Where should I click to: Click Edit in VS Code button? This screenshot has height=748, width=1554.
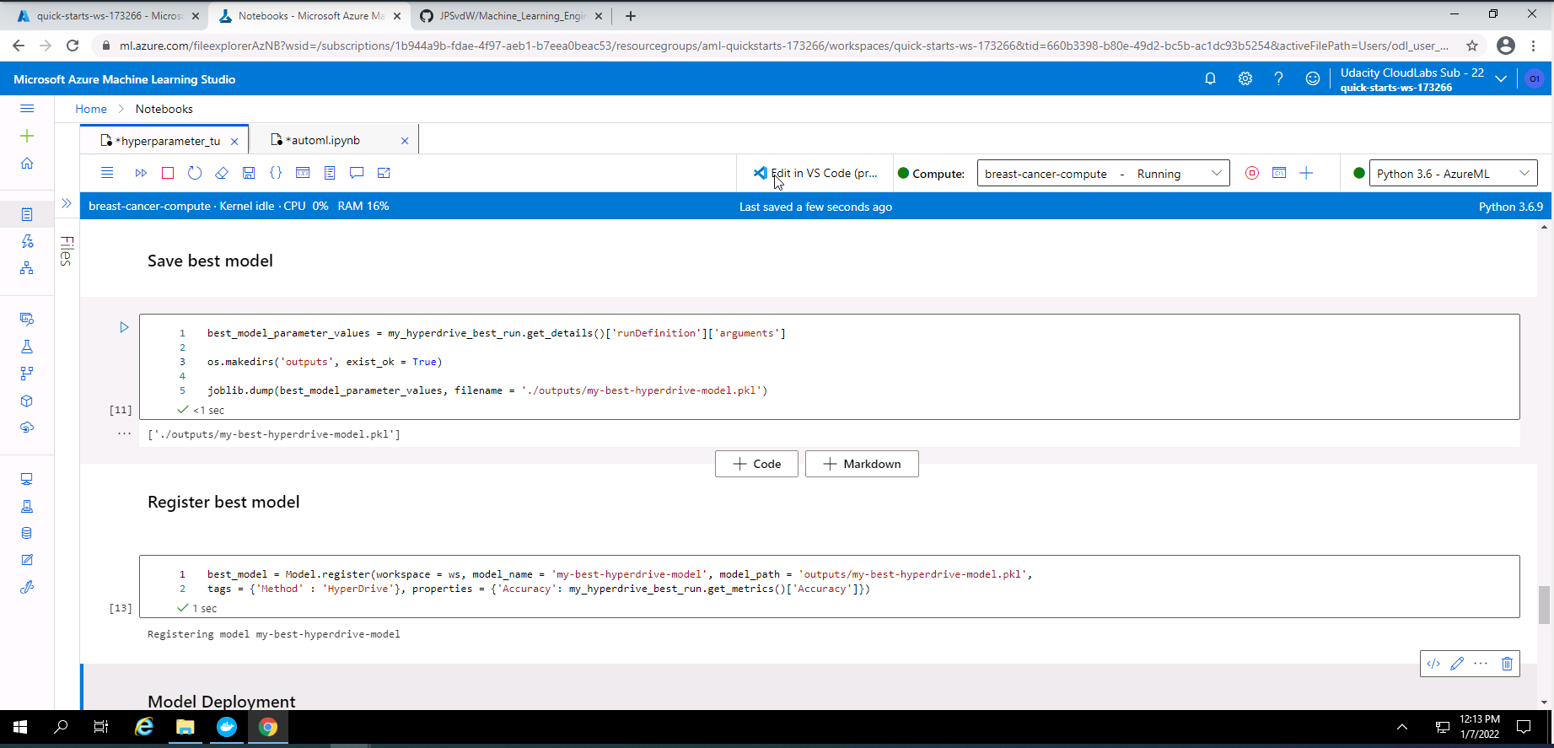815,173
